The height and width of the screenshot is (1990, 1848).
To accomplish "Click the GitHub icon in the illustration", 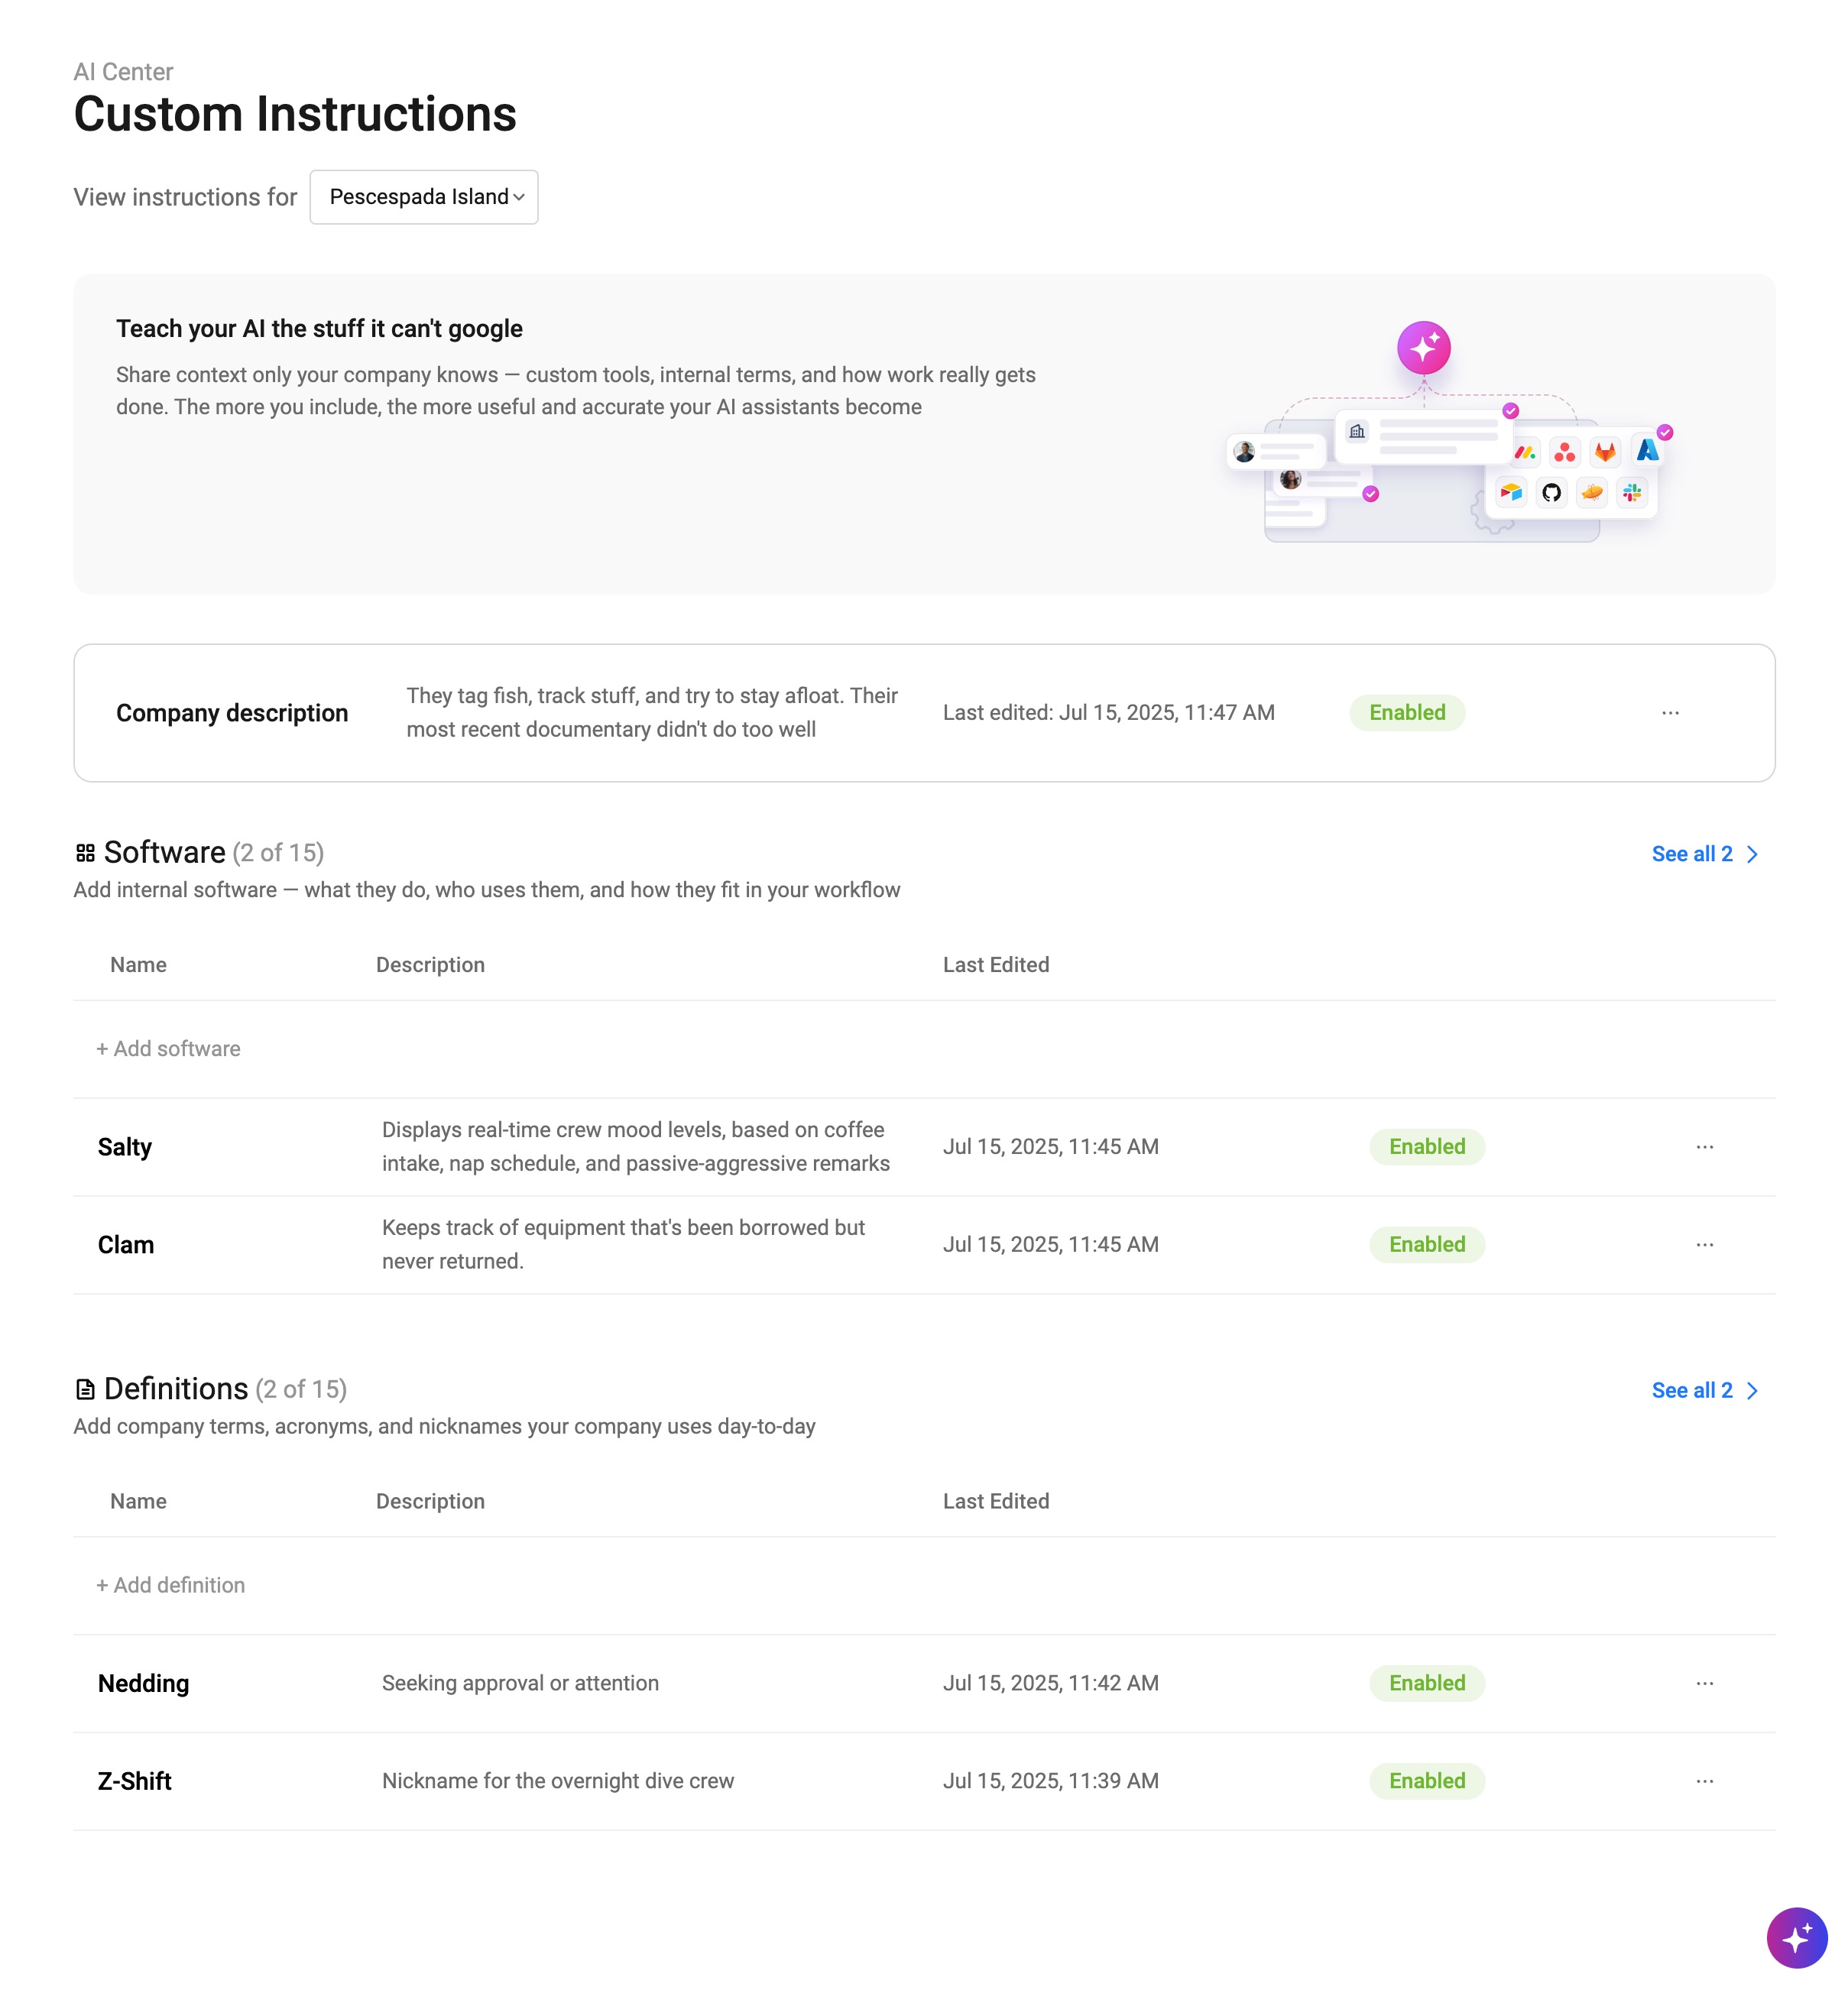I will 1551,494.
